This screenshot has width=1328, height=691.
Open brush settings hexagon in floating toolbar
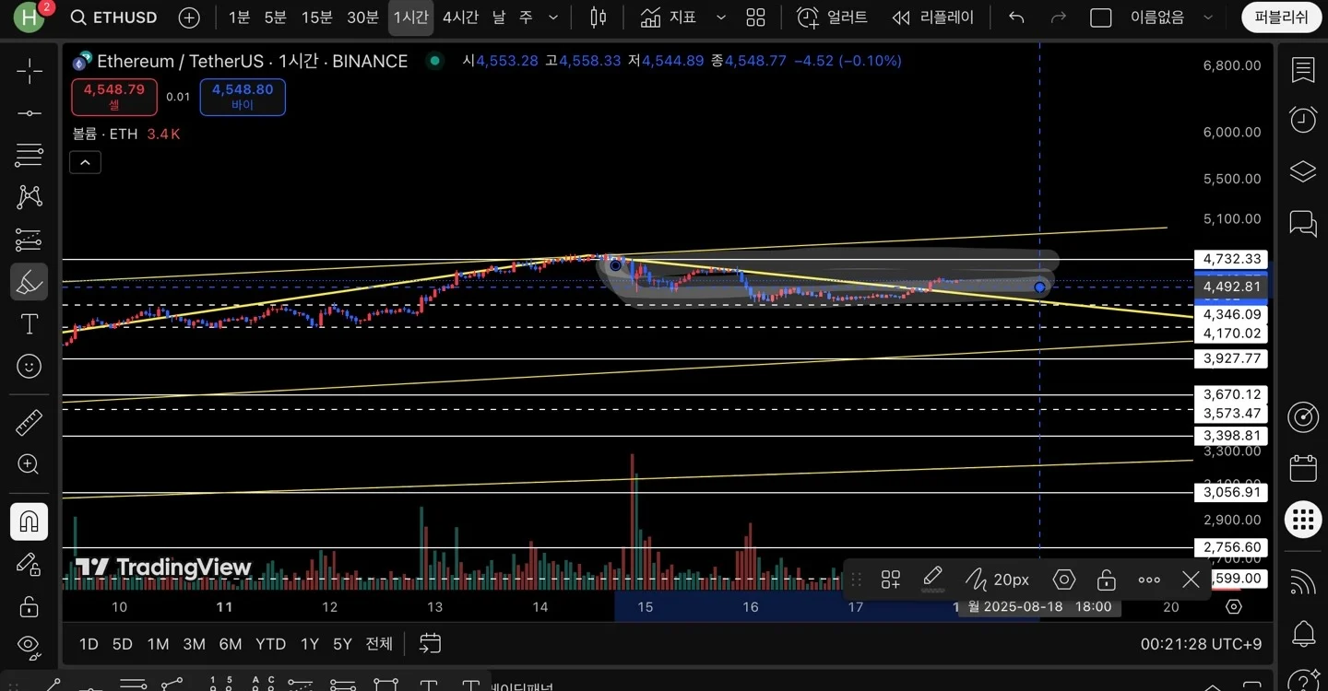[1064, 580]
